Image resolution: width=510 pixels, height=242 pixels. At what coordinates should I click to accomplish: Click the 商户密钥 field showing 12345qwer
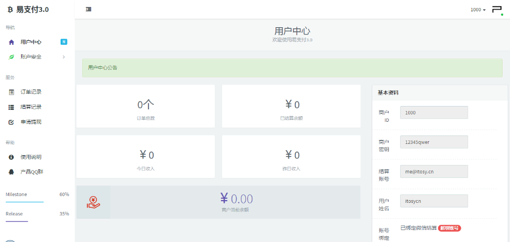(x=433, y=142)
